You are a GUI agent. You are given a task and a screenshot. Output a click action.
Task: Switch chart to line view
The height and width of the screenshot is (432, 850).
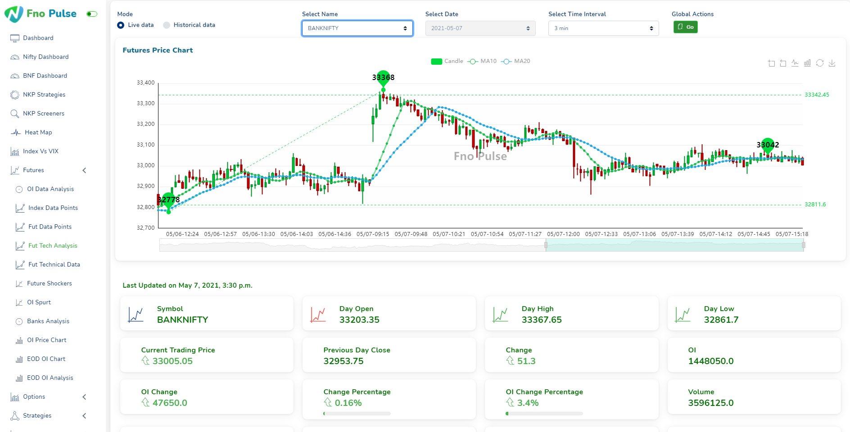coord(795,63)
